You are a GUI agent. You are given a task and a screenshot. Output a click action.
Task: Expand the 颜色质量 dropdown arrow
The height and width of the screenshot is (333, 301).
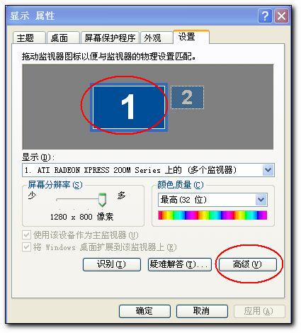tap(261, 200)
